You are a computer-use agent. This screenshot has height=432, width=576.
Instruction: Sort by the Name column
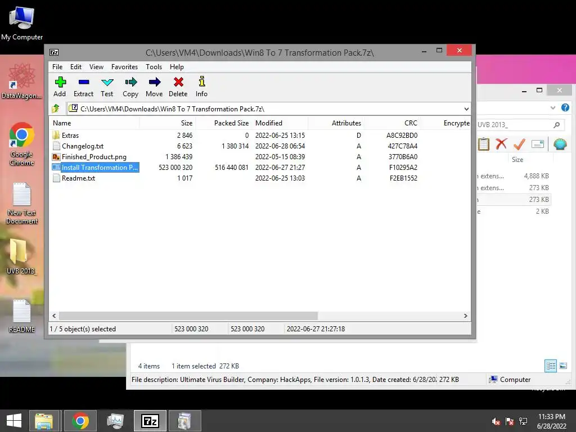pyautogui.click(x=94, y=123)
